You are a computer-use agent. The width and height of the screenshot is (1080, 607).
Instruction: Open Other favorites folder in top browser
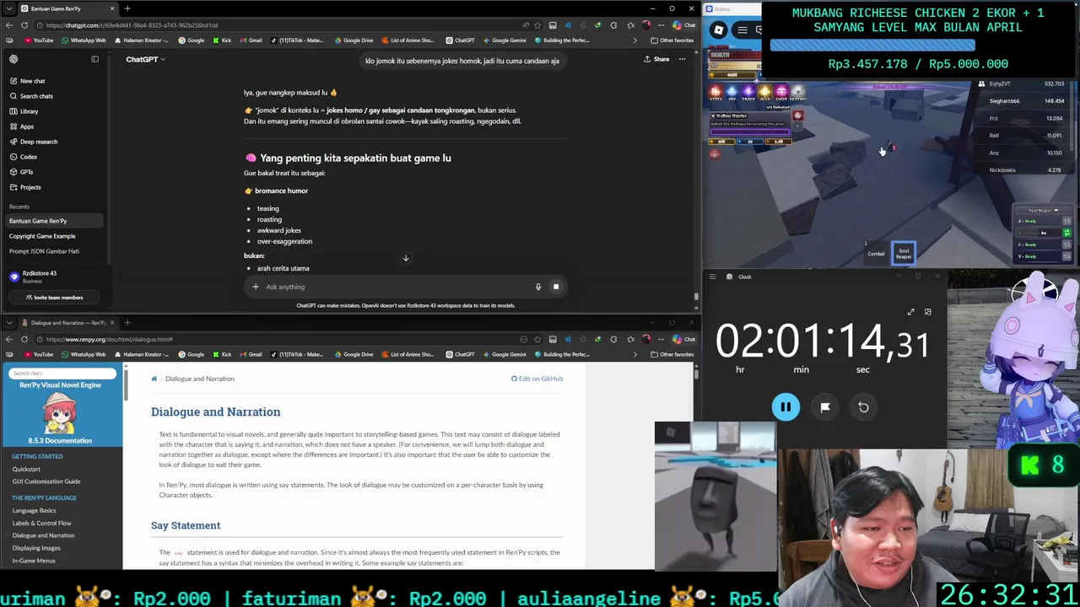[672, 40]
